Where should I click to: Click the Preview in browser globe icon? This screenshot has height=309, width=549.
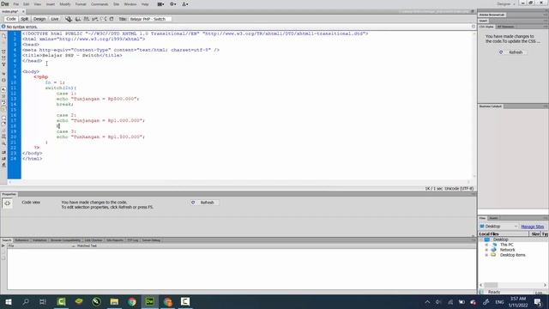[x=69, y=19]
